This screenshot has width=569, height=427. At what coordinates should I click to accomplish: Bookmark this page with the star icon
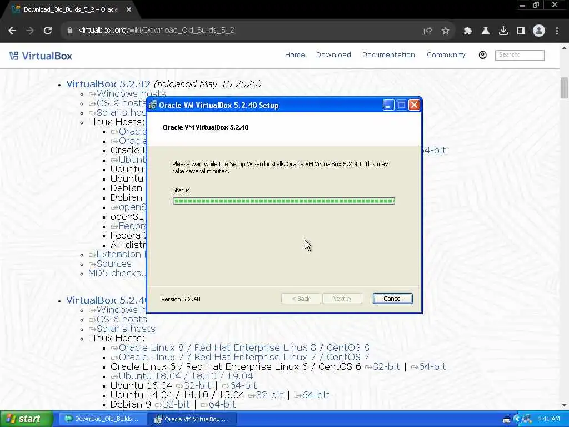pos(446,31)
